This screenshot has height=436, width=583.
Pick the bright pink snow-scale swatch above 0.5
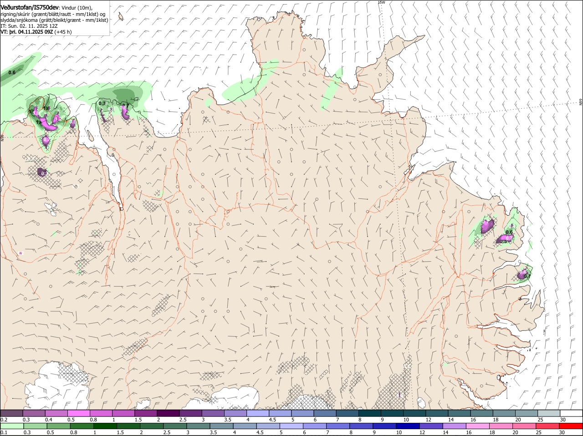point(78,413)
